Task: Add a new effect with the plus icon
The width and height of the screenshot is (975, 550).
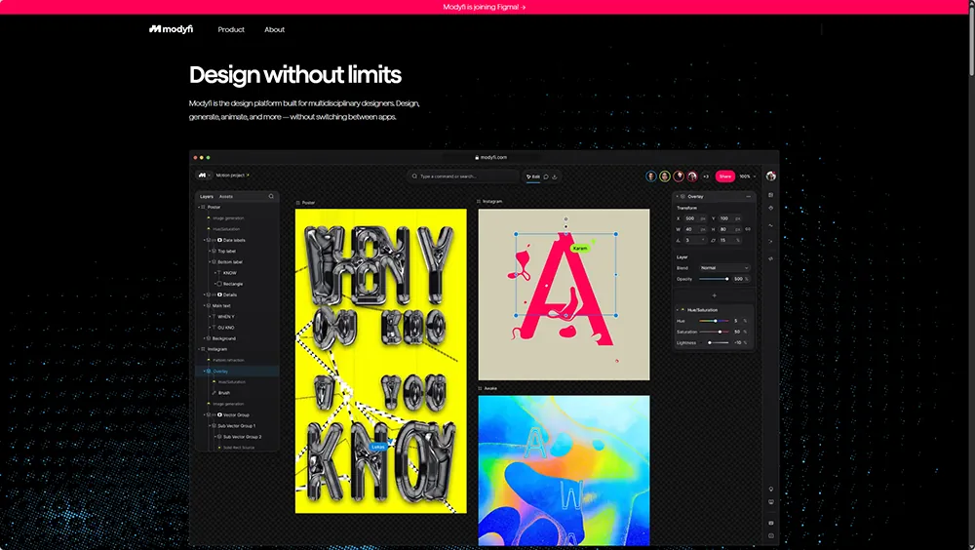Action: pos(714,295)
